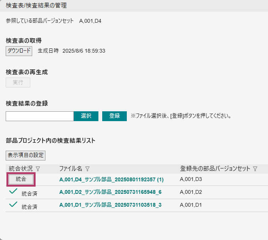Open 表示項目の設定 display settings

(x=26, y=155)
